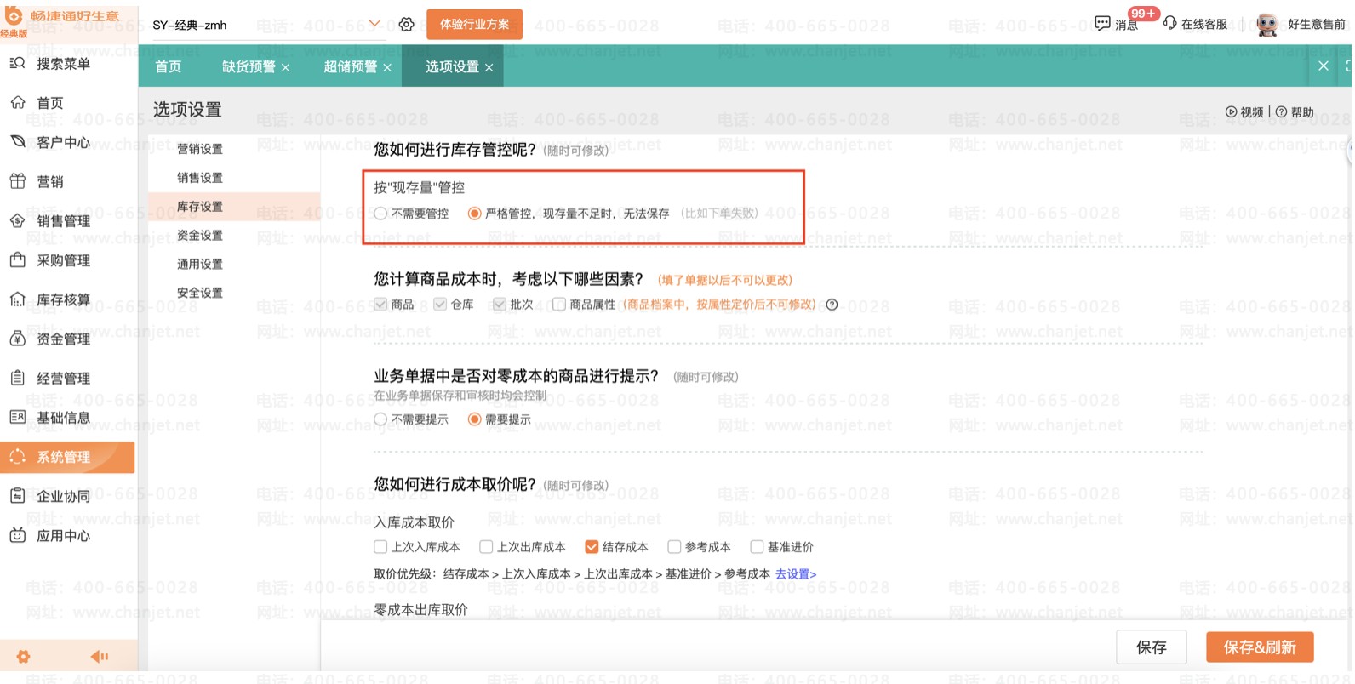The height and width of the screenshot is (684, 1355).
Task: Click the 营销 gift icon
Action: click(17, 181)
